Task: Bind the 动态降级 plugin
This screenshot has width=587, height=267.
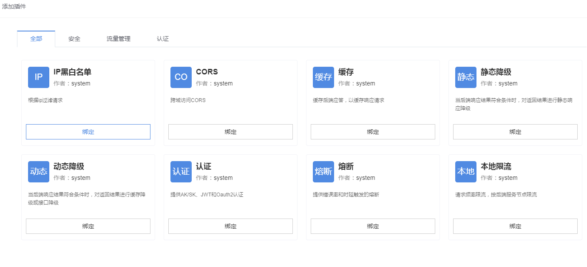Action: click(88, 226)
